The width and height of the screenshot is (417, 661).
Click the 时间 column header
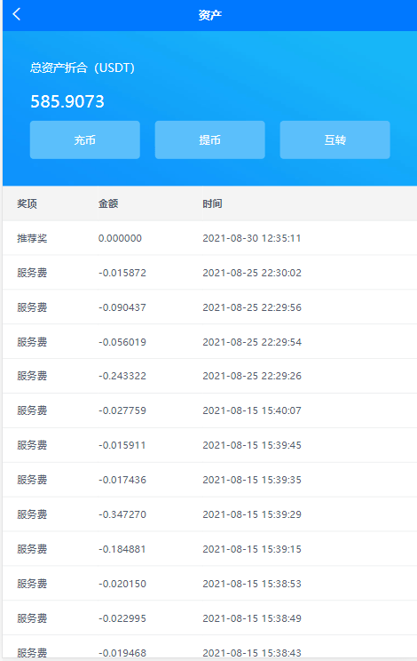[x=212, y=204]
